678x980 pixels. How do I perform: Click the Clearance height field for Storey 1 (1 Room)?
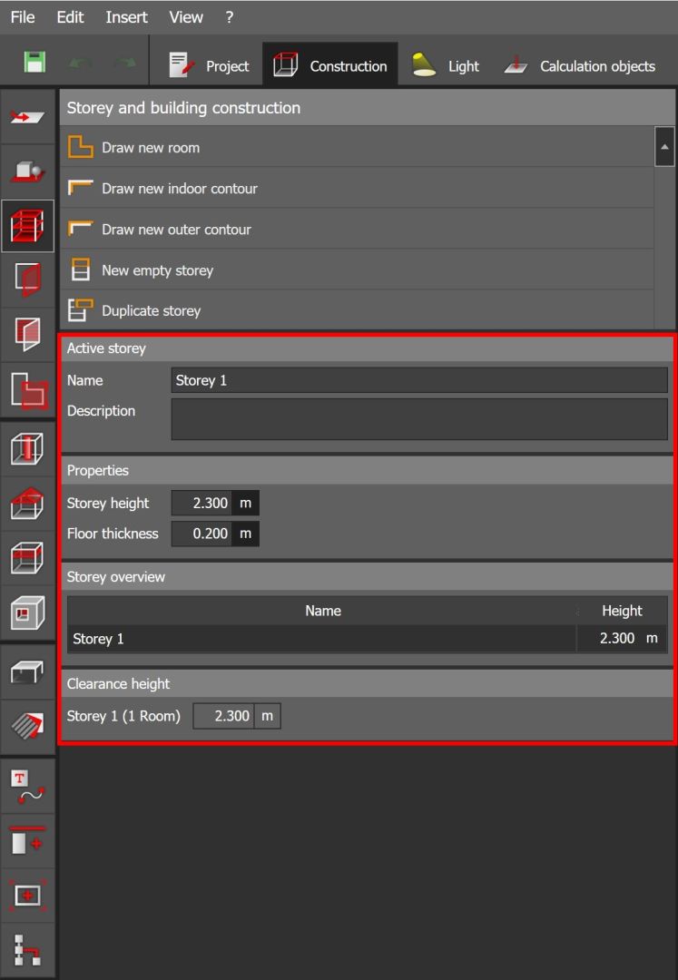point(223,716)
